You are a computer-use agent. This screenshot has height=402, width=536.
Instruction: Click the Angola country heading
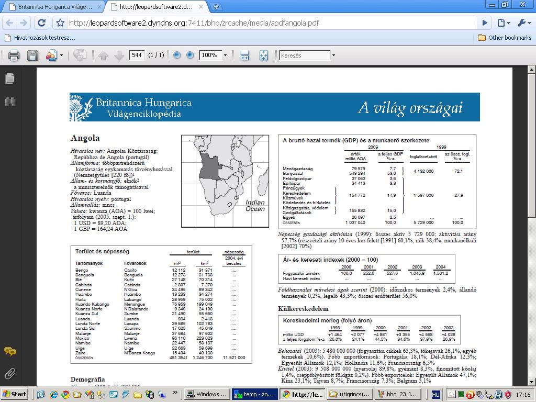(85, 138)
